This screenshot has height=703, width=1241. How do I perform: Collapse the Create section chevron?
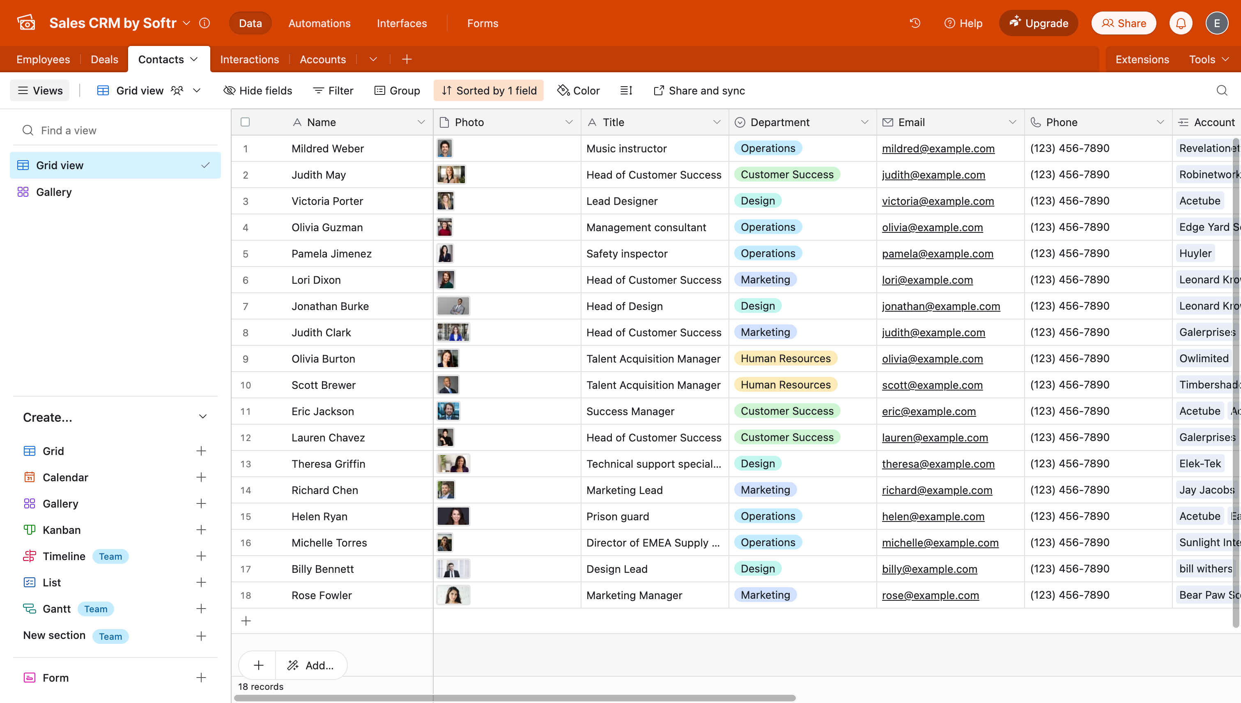[x=203, y=417]
